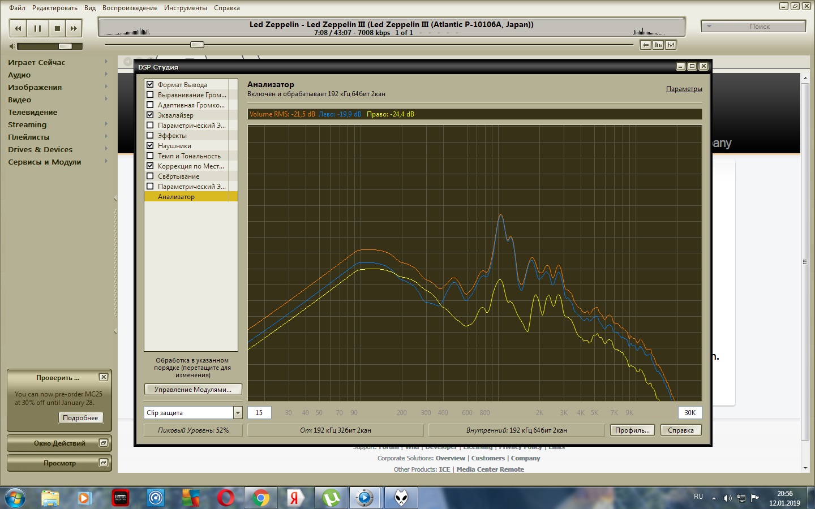Open foobar2000 from the taskbar
Screen dimensions: 815x509
click(x=401, y=498)
